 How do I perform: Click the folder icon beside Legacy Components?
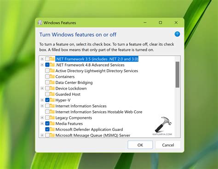(52, 118)
